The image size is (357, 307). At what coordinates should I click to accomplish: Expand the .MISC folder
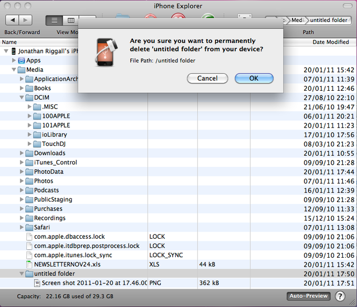point(29,107)
